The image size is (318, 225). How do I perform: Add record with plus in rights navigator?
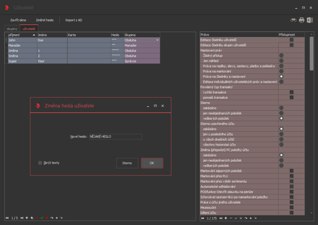(x=226, y=218)
